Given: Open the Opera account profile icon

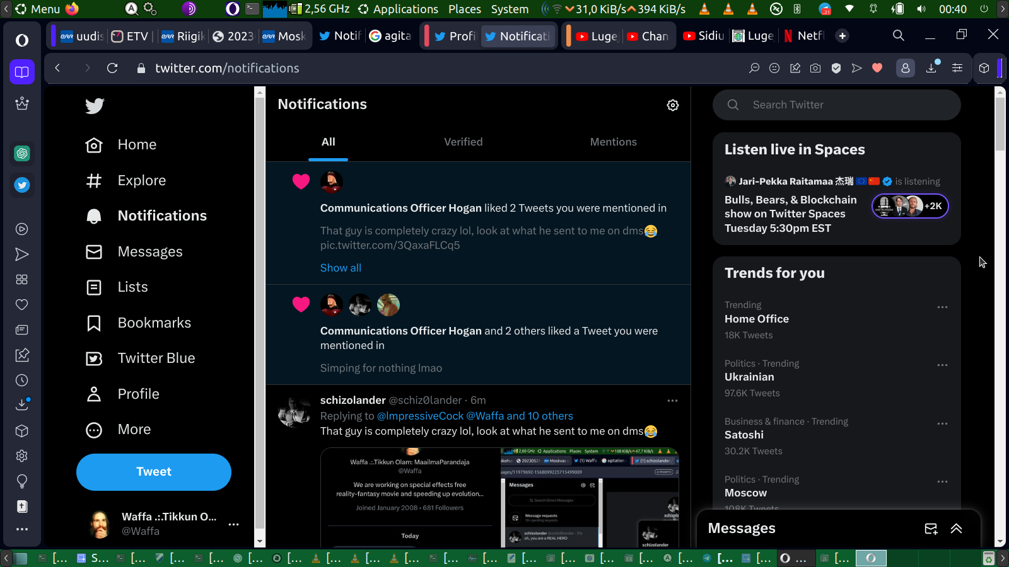Looking at the screenshot, I should tap(906, 68).
